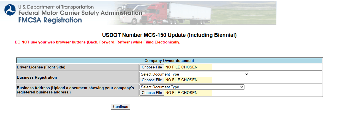Click the FMCSA Registration header title
This screenshot has width=342, height=119.
click(50, 20)
